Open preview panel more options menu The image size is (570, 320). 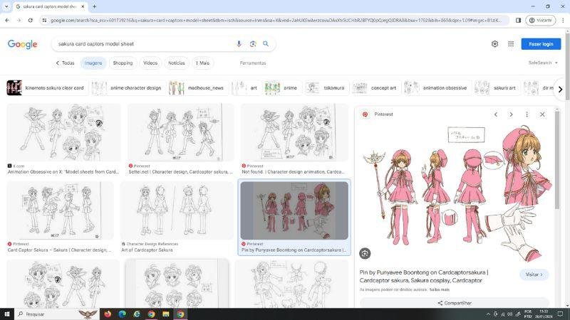tap(527, 114)
